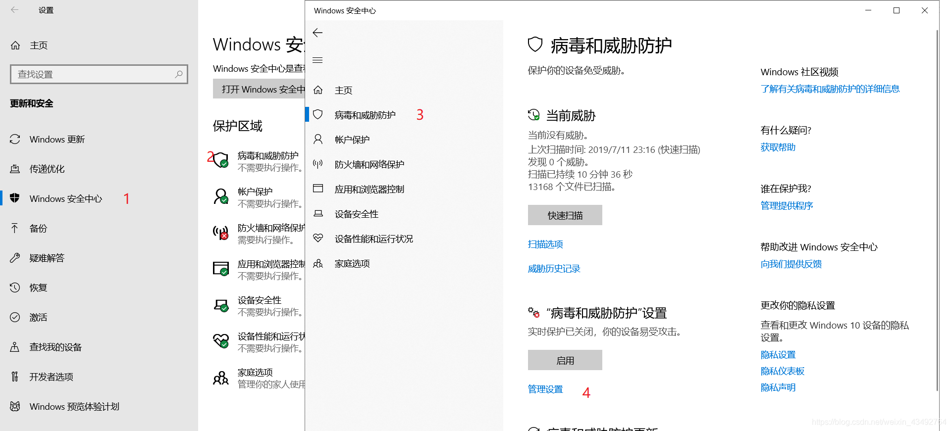Click the search magnifier in the Settings search box
This screenshot has height=431, width=951.
tap(179, 74)
